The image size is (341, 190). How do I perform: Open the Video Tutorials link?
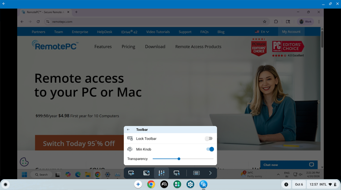pyautogui.click(x=158, y=32)
